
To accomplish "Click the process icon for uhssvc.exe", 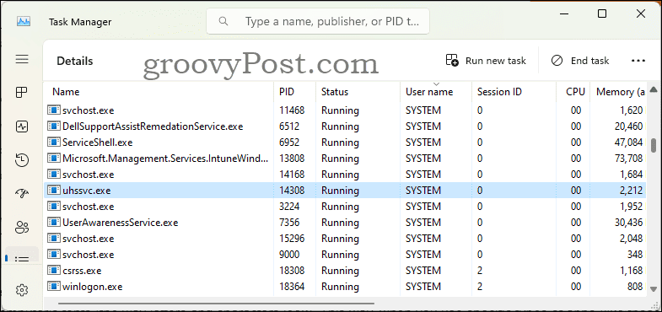I will click(54, 191).
